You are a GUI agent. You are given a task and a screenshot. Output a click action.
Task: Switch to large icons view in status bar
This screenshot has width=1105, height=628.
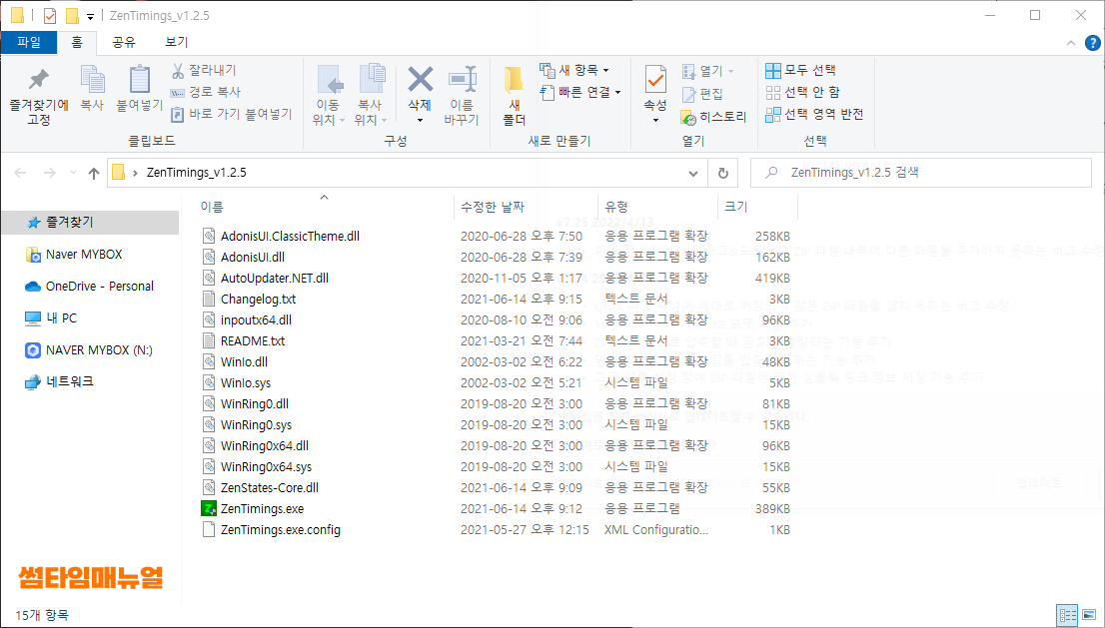1089,615
